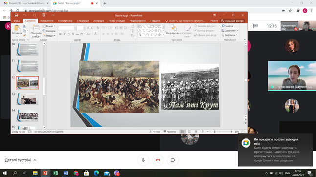This screenshot has height=177, width=316.
Task: Click the Find (Знайти) magnifier icon
Action: (223, 26)
